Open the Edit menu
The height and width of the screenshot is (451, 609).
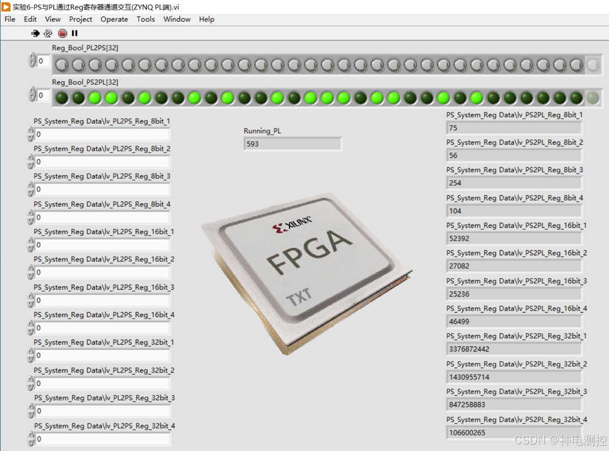[x=30, y=19]
